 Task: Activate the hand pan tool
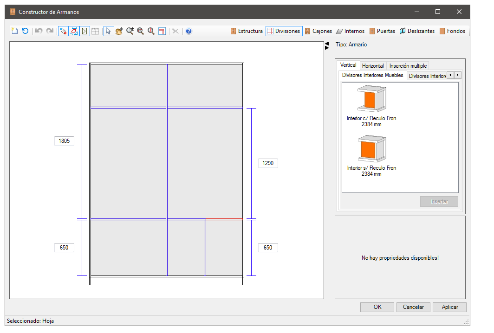(119, 31)
